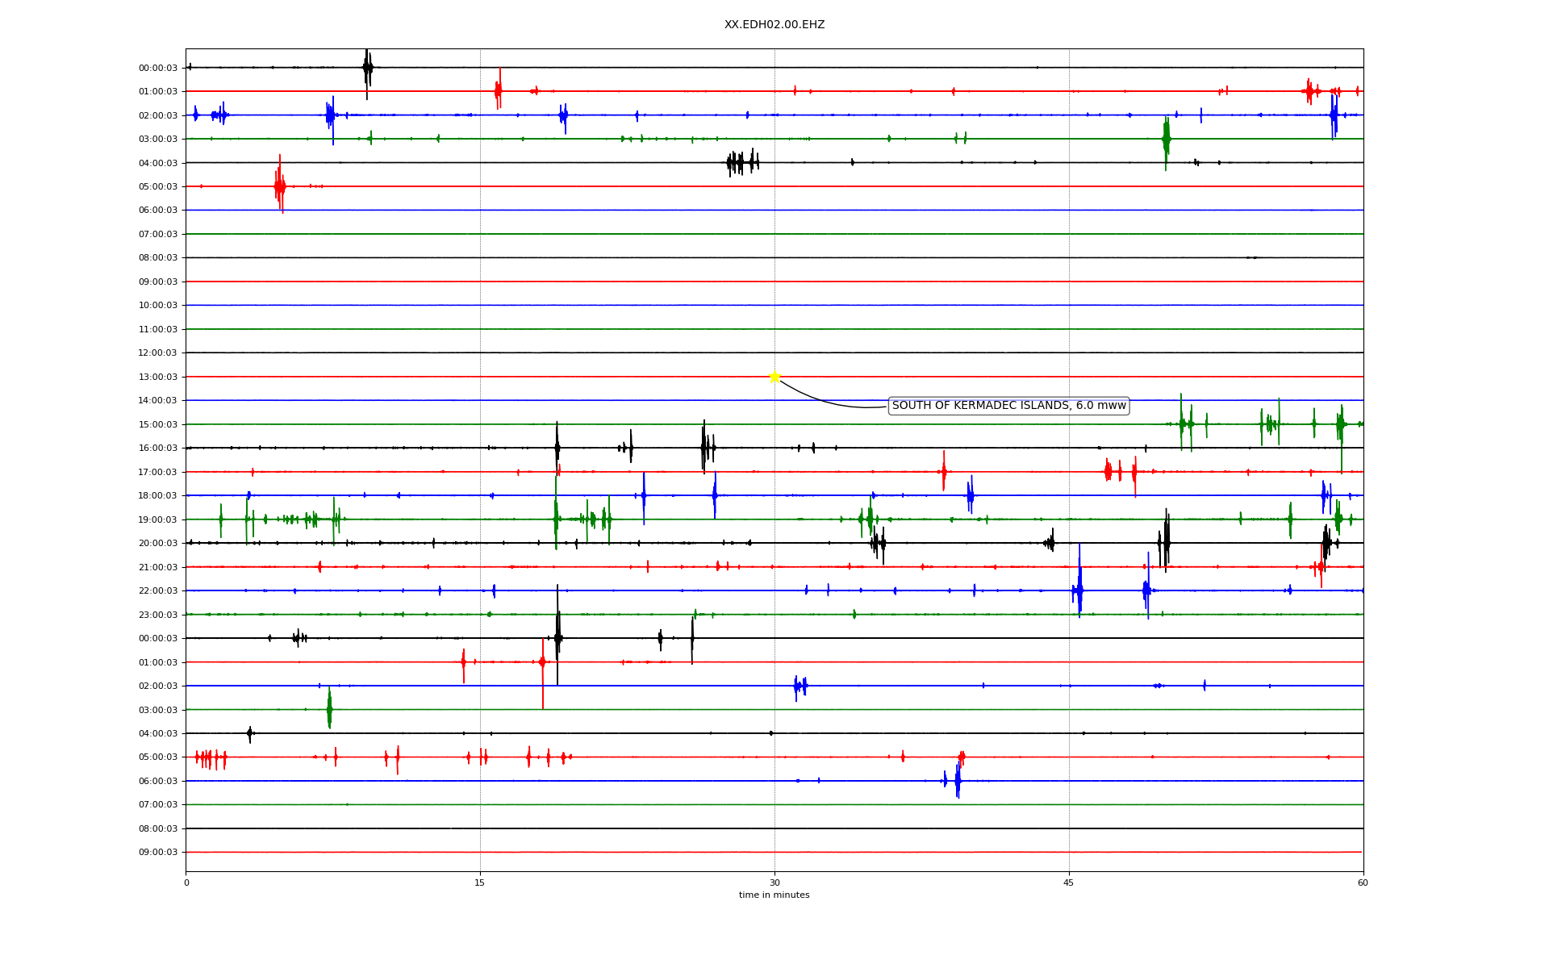Click the 06:00:03 flat blue trace label
The width and height of the screenshot is (1549, 968).
click(x=157, y=211)
